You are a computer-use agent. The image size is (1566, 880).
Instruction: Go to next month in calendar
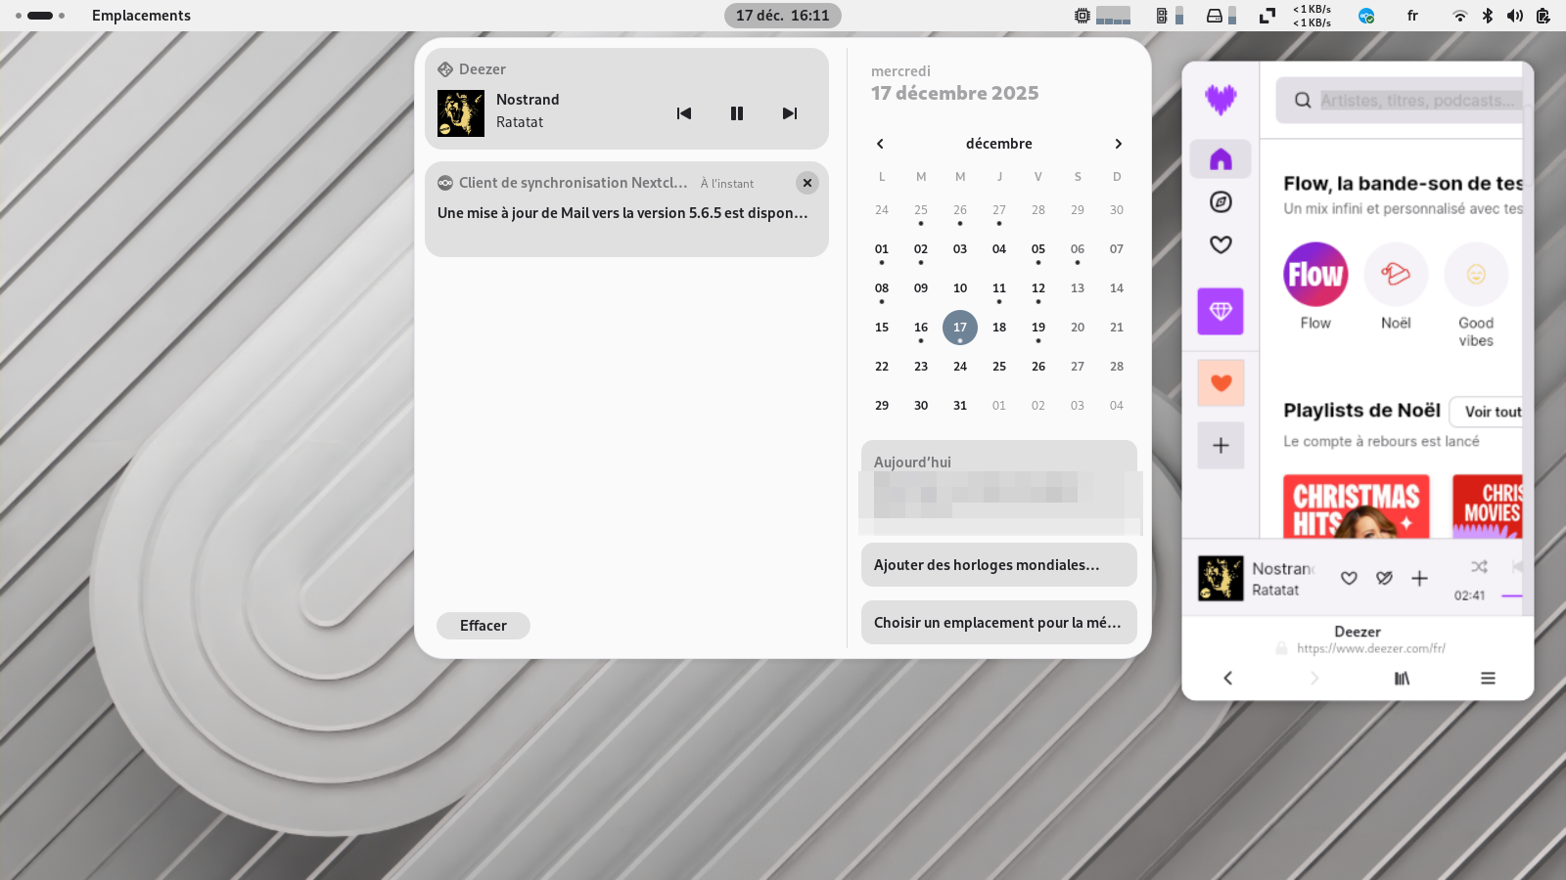(1118, 144)
